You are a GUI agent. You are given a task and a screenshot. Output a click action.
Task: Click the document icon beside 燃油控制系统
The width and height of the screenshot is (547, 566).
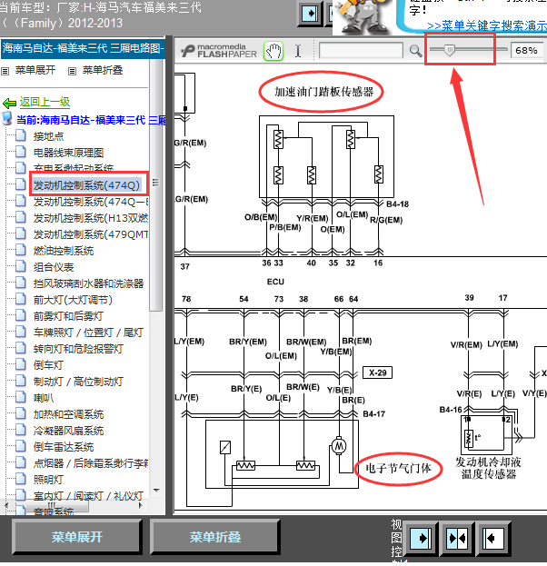click(x=21, y=250)
